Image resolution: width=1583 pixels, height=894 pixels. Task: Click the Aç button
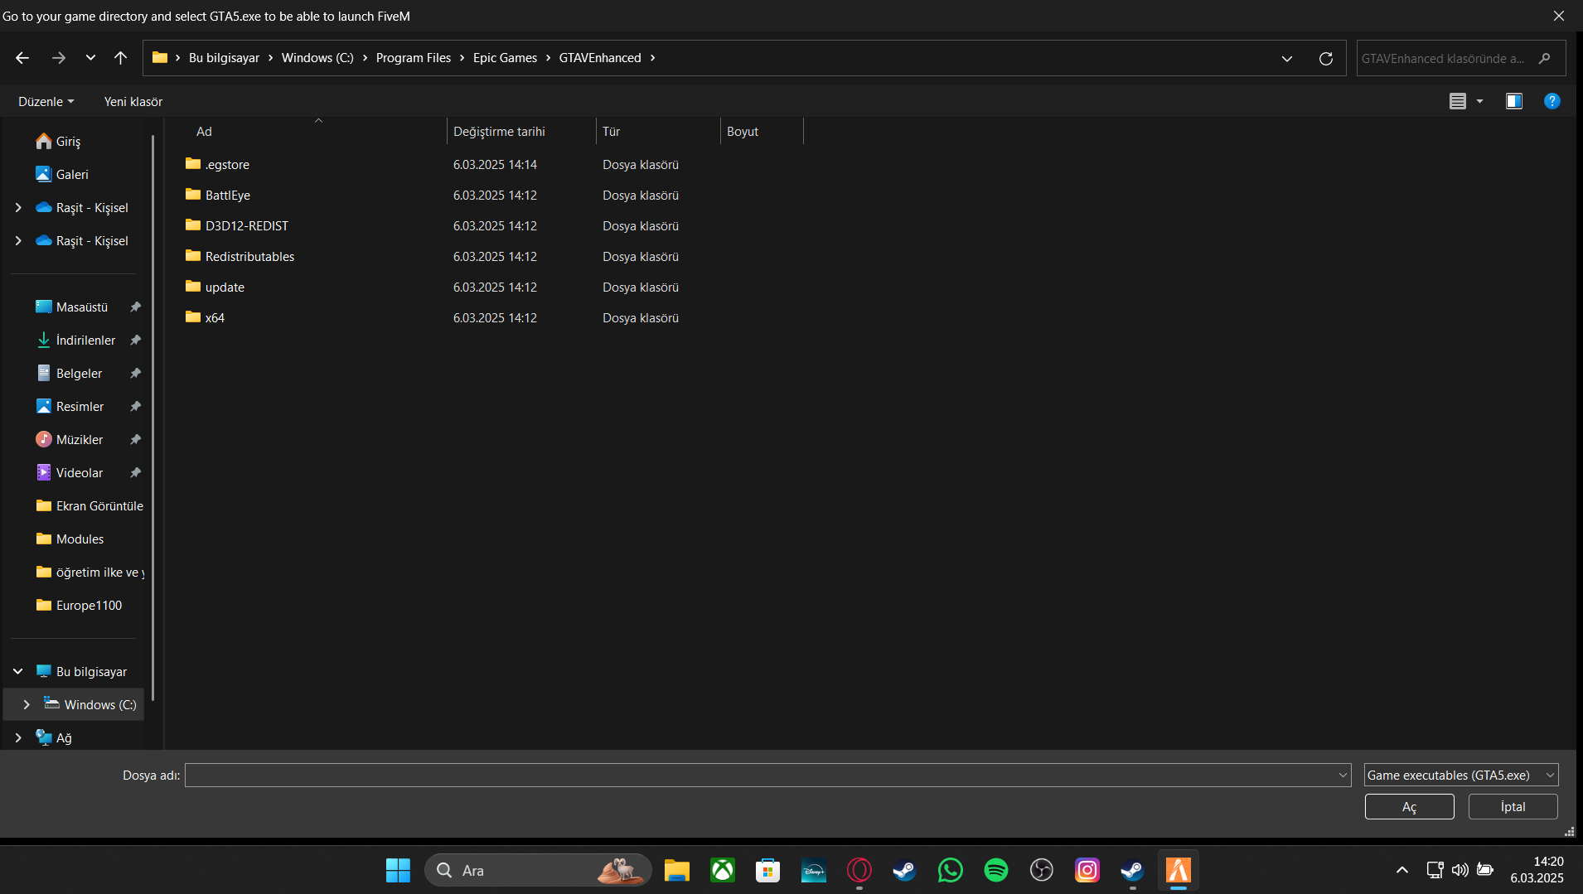click(1409, 806)
